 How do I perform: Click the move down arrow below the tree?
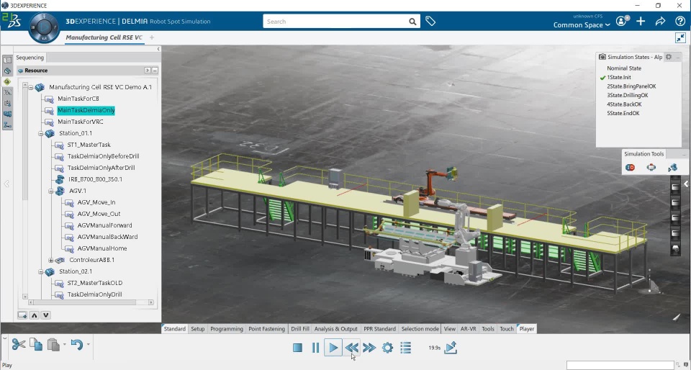pyautogui.click(x=46, y=315)
